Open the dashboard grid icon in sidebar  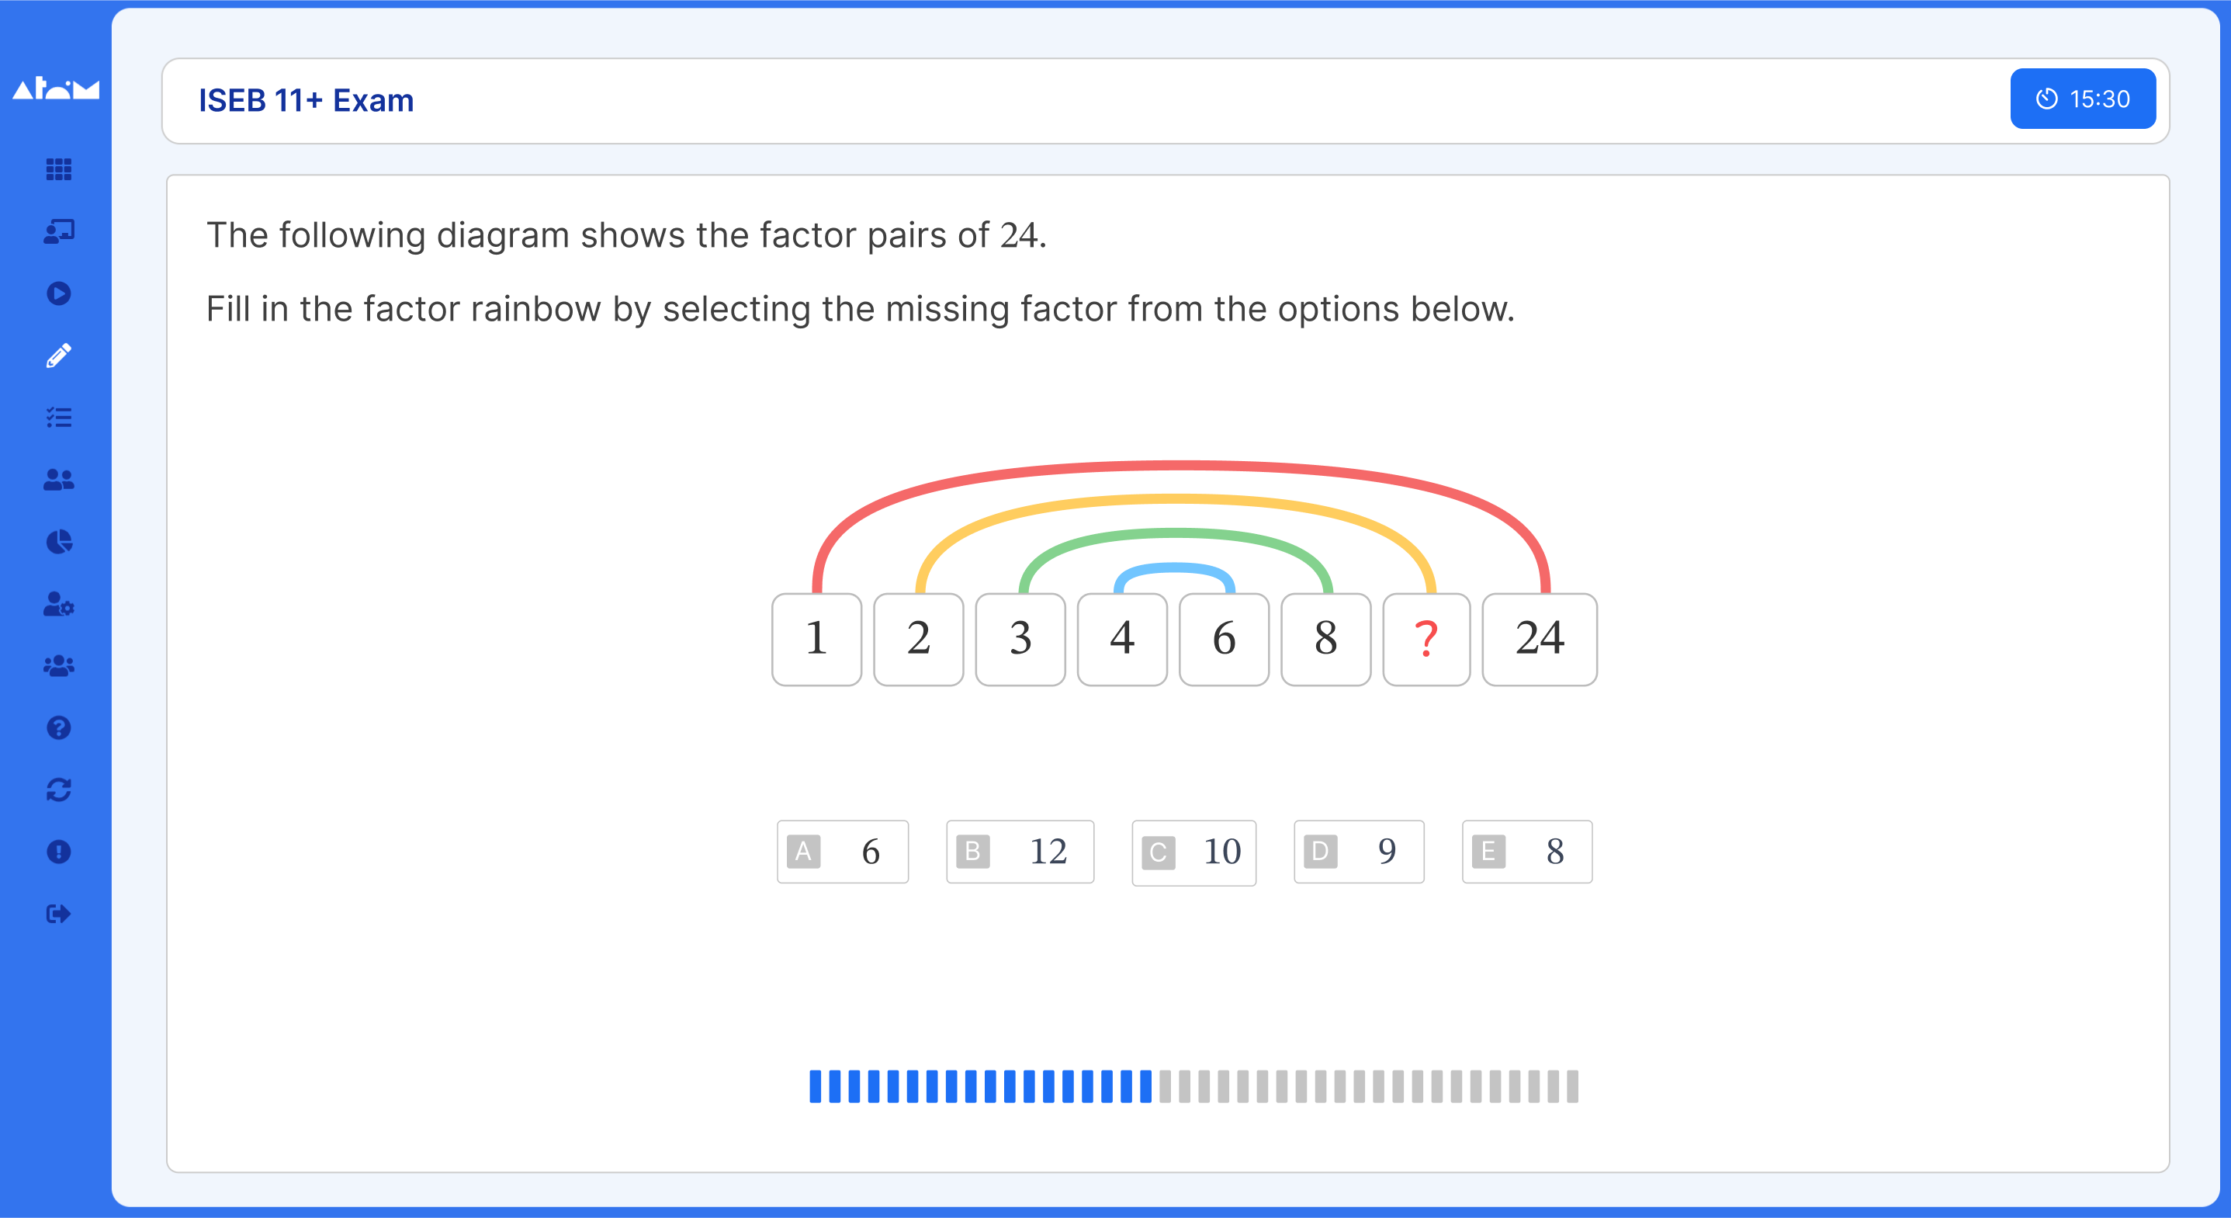click(x=58, y=169)
